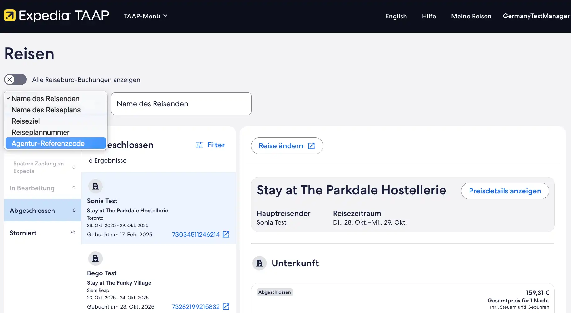The width and height of the screenshot is (571, 313).
Task: Select Name des Reiseplans option
Action: pyautogui.click(x=56, y=110)
